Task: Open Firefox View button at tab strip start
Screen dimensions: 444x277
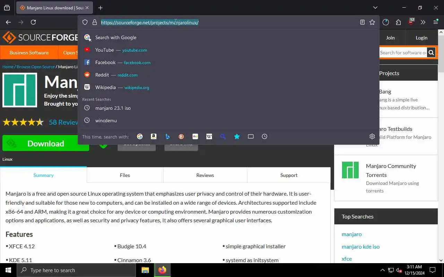Action: (7, 8)
